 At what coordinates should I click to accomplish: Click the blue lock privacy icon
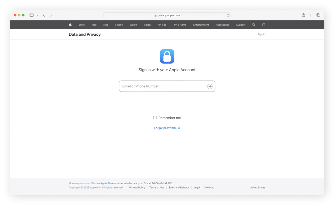pyautogui.click(x=167, y=56)
